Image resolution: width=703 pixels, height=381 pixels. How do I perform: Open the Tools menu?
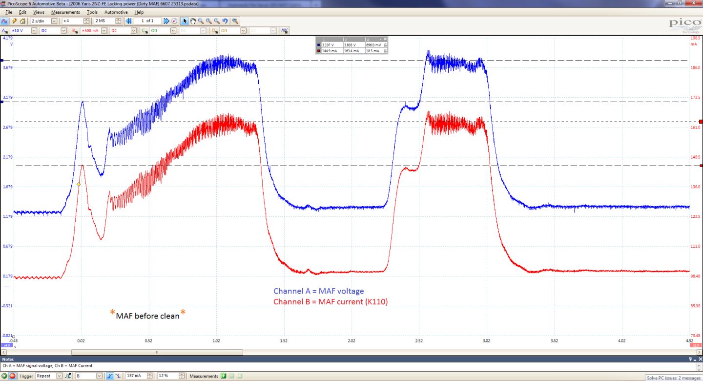click(x=92, y=12)
